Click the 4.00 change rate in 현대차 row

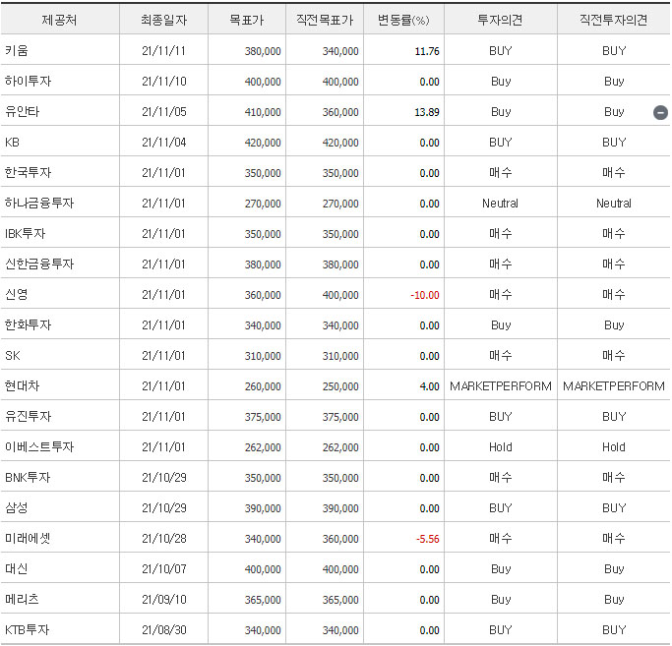tap(429, 386)
